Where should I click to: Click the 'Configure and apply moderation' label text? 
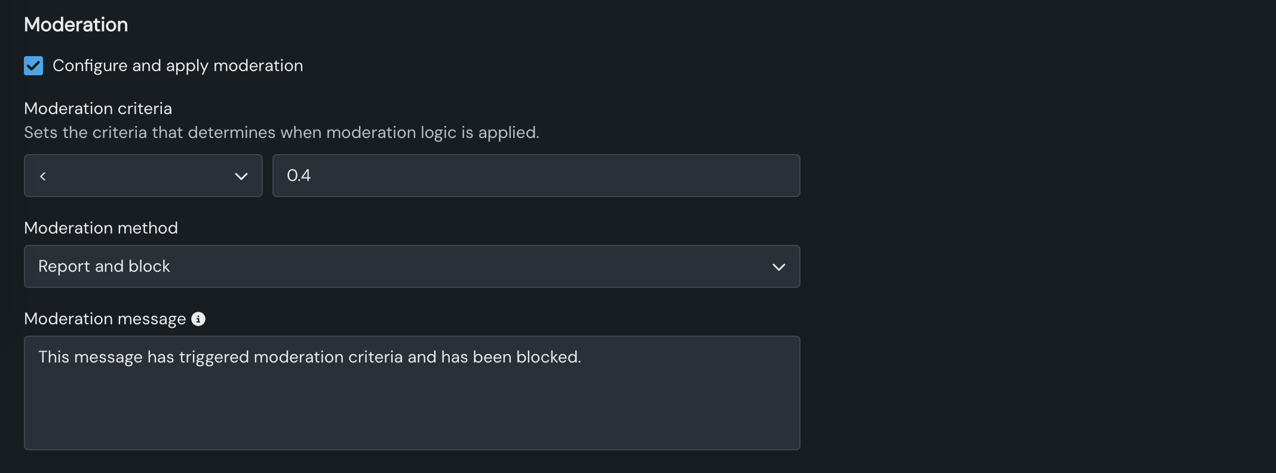click(x=177, y=66)
